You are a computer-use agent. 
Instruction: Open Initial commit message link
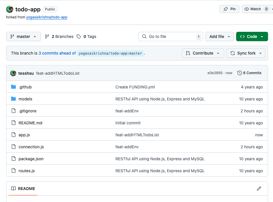coord(128,123)
